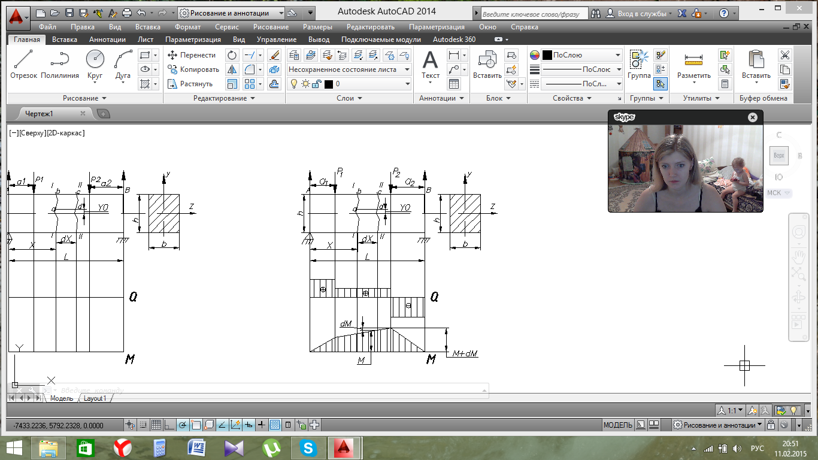Image resolution: width=818 pixels, height=460 pixels.
Task: Click the Layout1 sheet tab
Action: (x=95, y=398)
